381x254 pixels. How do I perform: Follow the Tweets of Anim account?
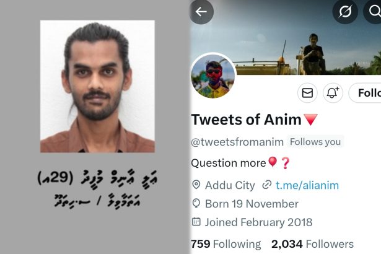(365, 93)
